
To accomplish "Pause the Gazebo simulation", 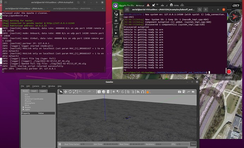I will pos(60,144).
